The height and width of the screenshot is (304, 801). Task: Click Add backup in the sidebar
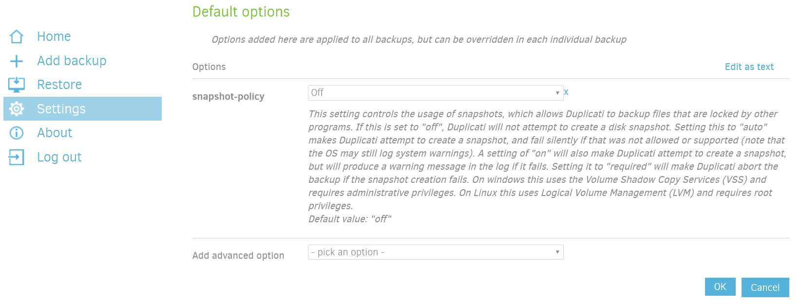(x=72, y=60)
